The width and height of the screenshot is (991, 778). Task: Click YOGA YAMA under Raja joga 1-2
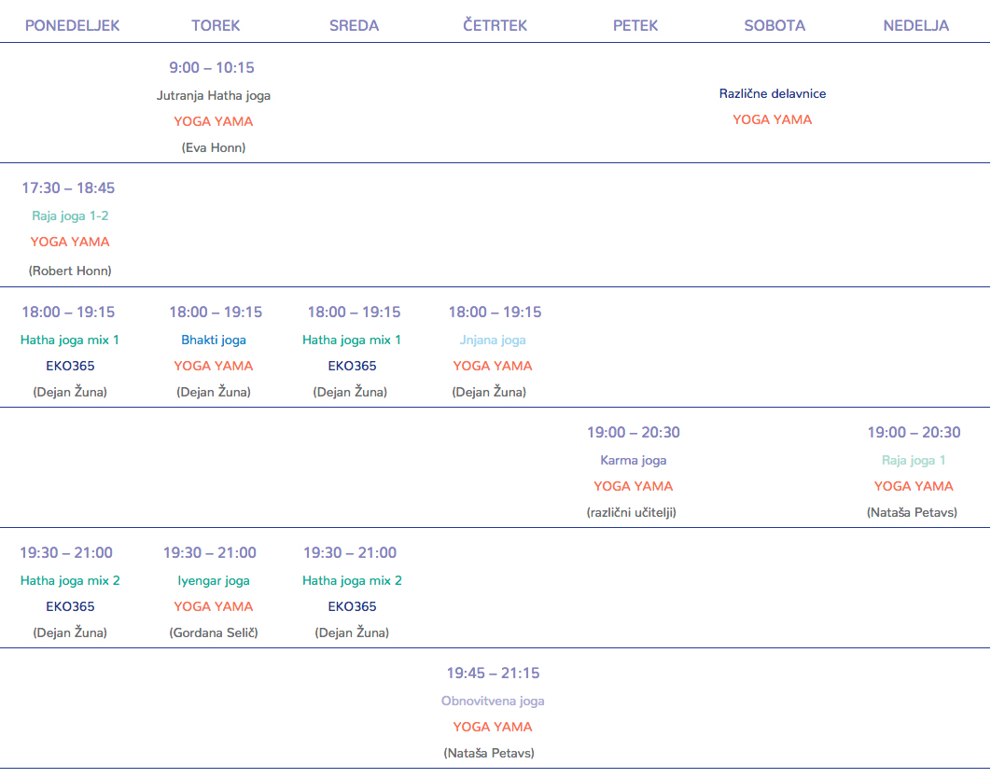pos(70,242)
